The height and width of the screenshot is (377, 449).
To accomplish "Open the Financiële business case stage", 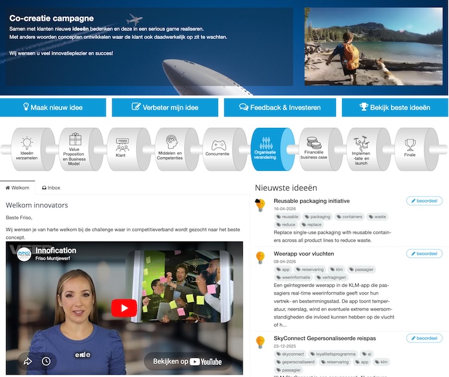I will click(x=314, y=149).
